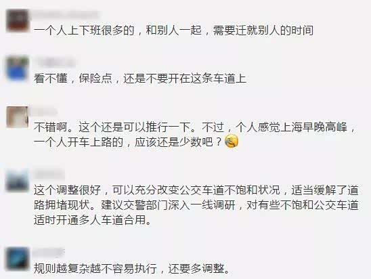
Task: Click the phrase 需要迁就别人的时间 in first comment
Action: pos(263,30)
